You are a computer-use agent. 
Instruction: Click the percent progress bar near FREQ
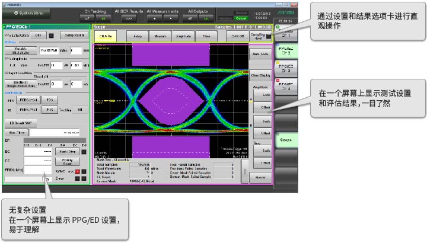point(28,179)
